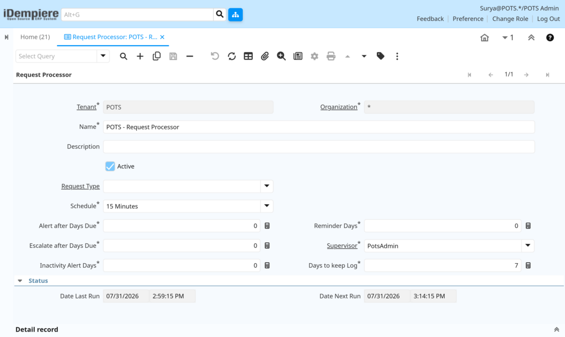Focus the Alt+G global search field
Screen dimensions: 565x337
click(x=137, y=14)
